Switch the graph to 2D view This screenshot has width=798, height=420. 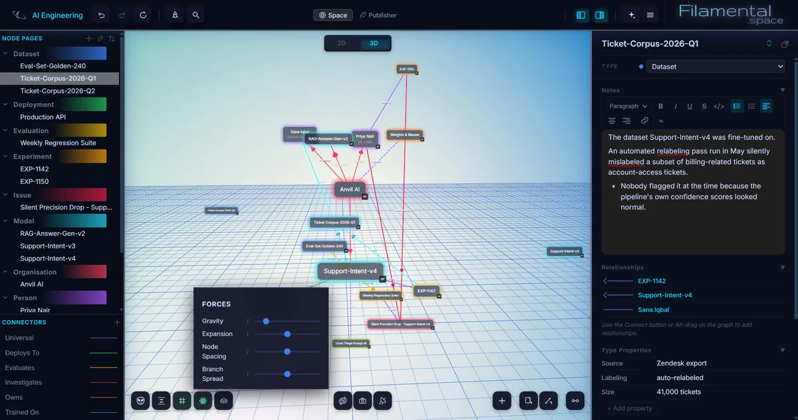coord(342,43)
